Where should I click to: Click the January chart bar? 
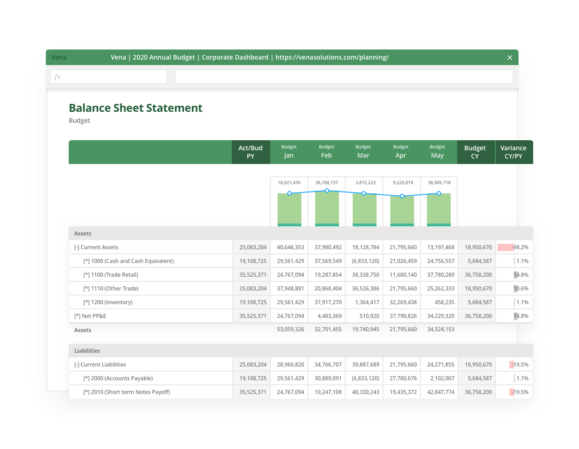[289, 211]
